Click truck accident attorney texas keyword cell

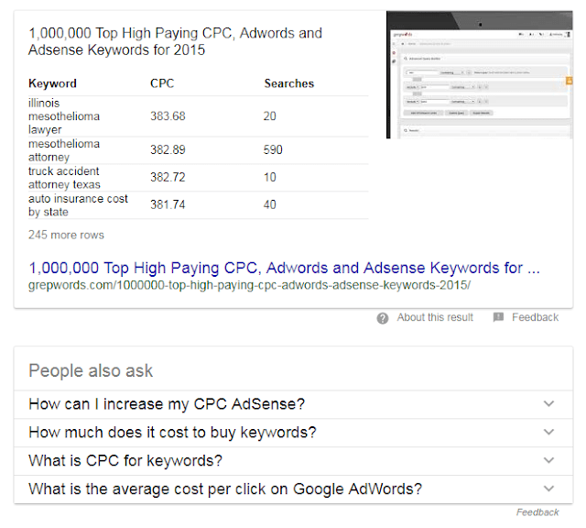(64, 178)
